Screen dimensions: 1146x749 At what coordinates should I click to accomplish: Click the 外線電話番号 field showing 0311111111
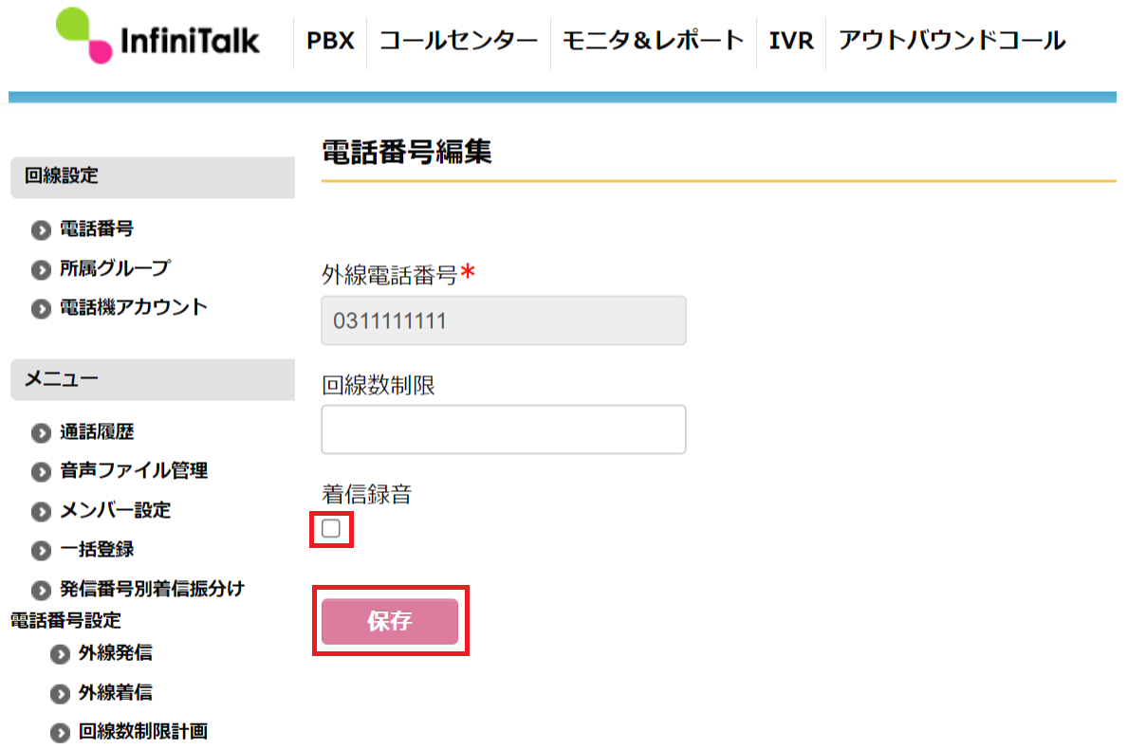tap(504, 320)
